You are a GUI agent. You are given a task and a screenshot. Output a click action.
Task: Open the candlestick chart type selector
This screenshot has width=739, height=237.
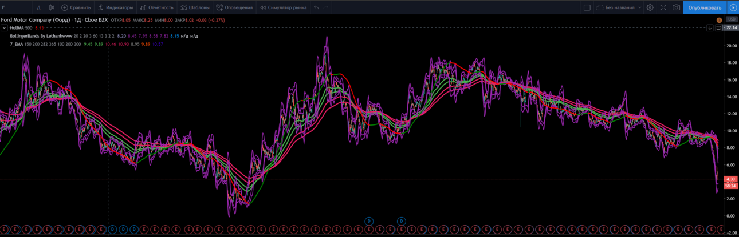[x=52, y=8]
